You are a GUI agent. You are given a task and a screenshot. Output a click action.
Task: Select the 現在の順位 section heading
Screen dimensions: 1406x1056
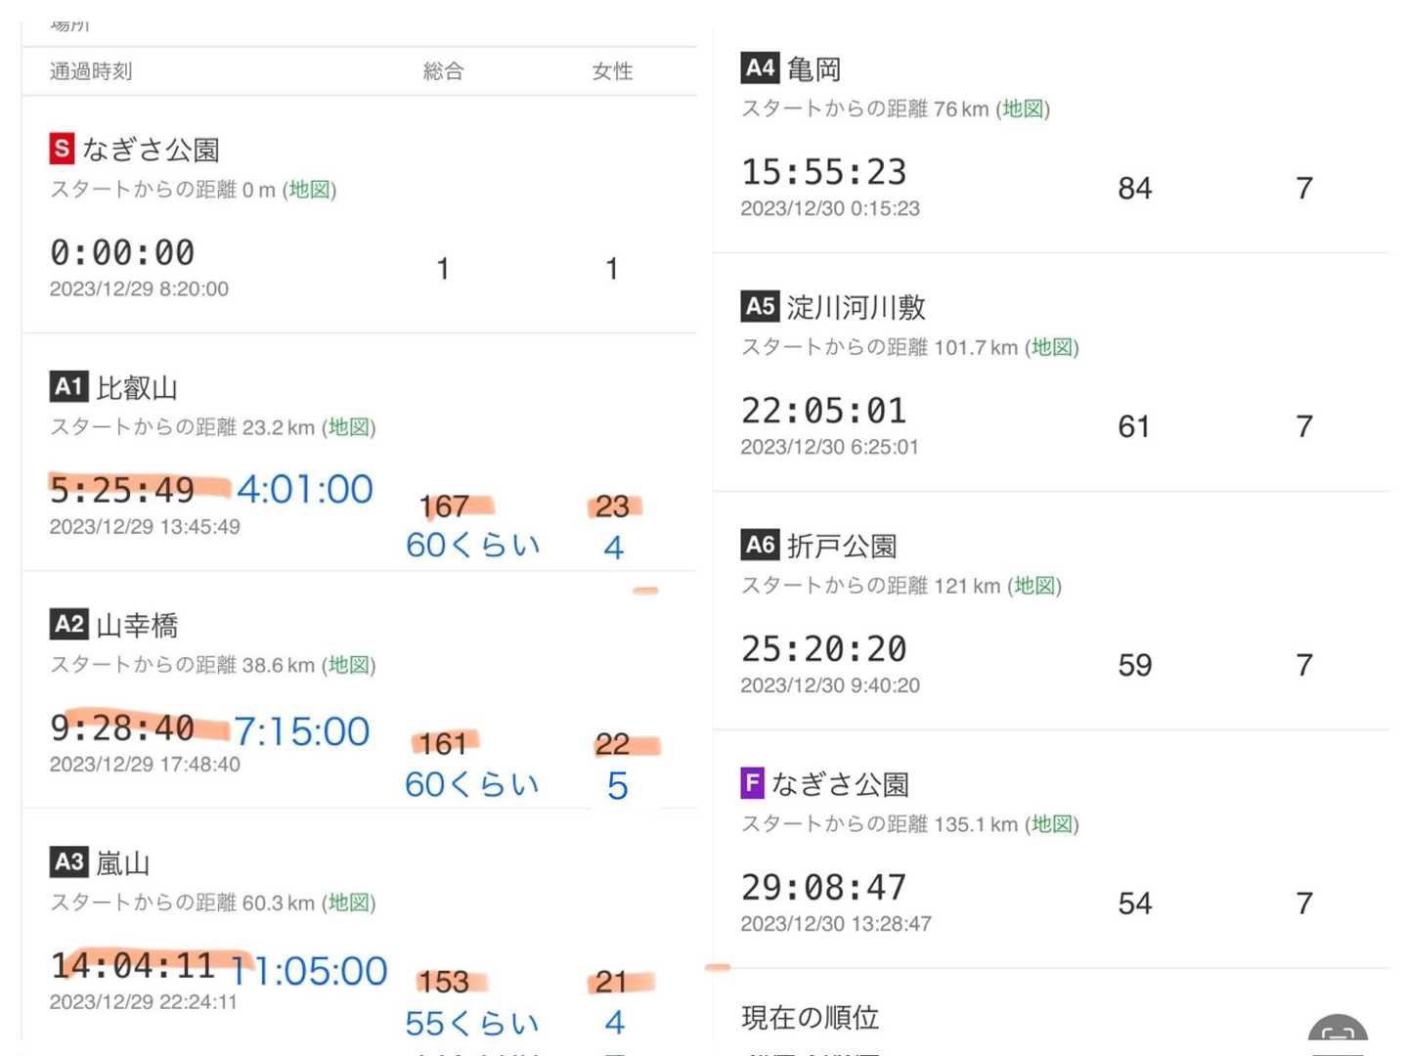(810, 1018)
